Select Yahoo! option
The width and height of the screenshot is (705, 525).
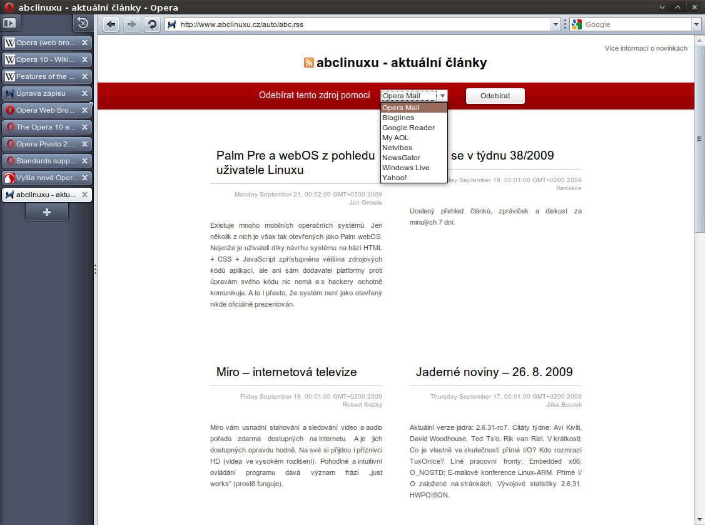tap(414, 178)
